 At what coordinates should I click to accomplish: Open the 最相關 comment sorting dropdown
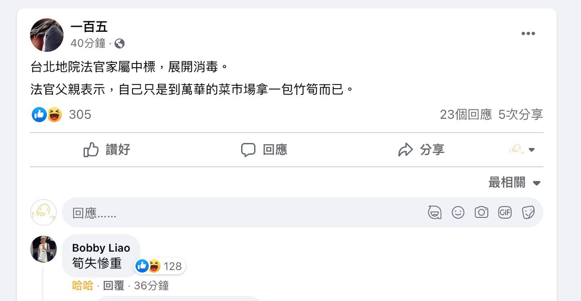pyautogui.click(x=514, y=183)
